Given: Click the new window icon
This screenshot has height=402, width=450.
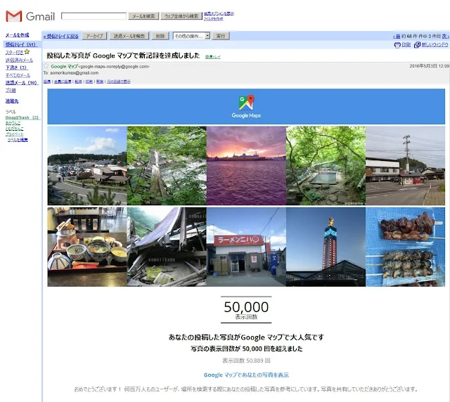Looking at the screenshot, I should 417,45.
